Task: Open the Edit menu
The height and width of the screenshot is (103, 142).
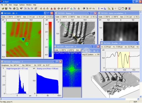Action: (x=6, y=5)
